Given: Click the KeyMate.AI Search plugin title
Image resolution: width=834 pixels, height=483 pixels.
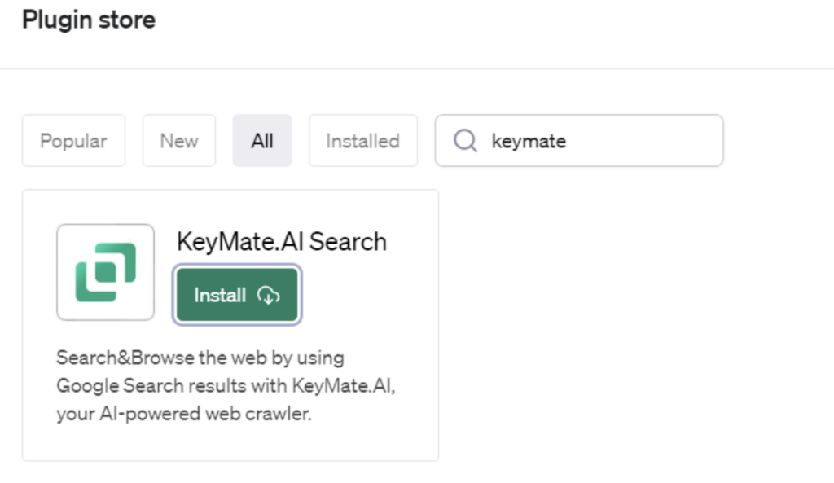Looking at the screenshot, I should tap(281, 242).
